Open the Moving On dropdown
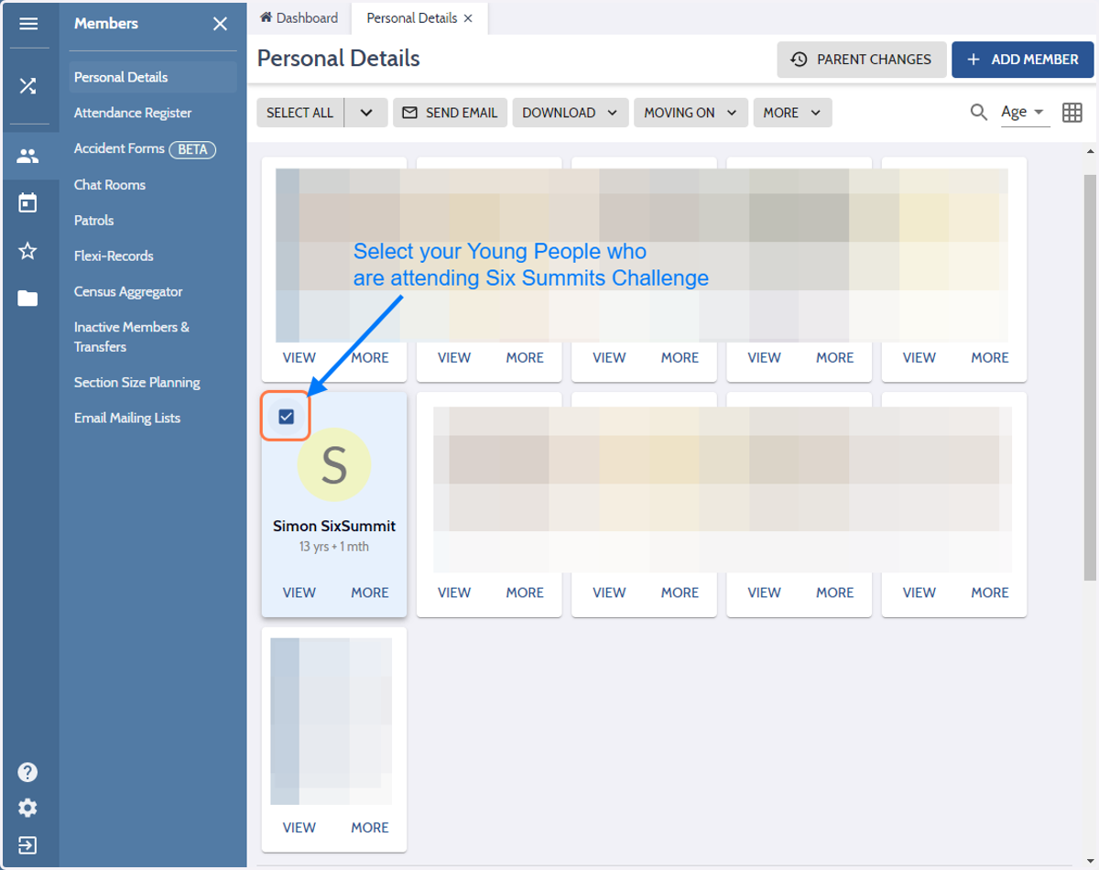The width and height of the screenshot is (1099, 870). (x=691, y=113)
